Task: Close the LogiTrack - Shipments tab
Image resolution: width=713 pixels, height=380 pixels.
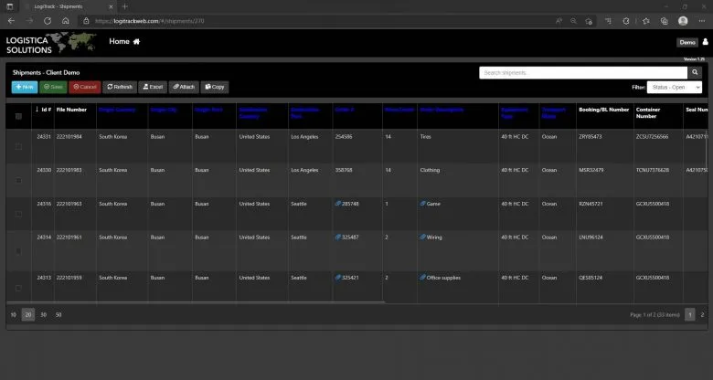Action: click(x=112, y=6)
